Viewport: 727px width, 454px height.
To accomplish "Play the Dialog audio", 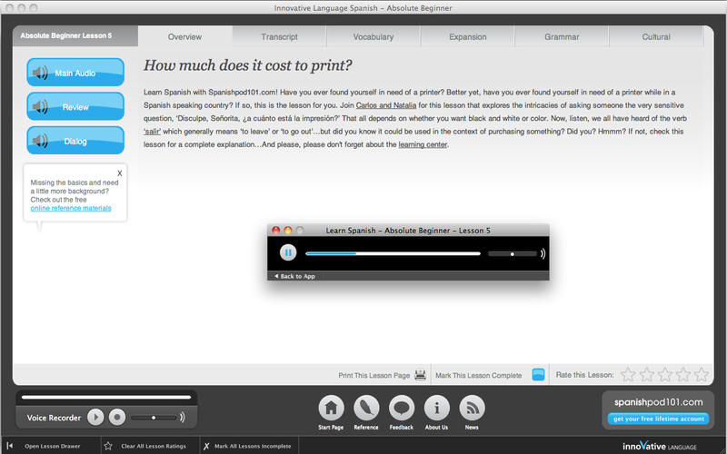I will point(75,141).
